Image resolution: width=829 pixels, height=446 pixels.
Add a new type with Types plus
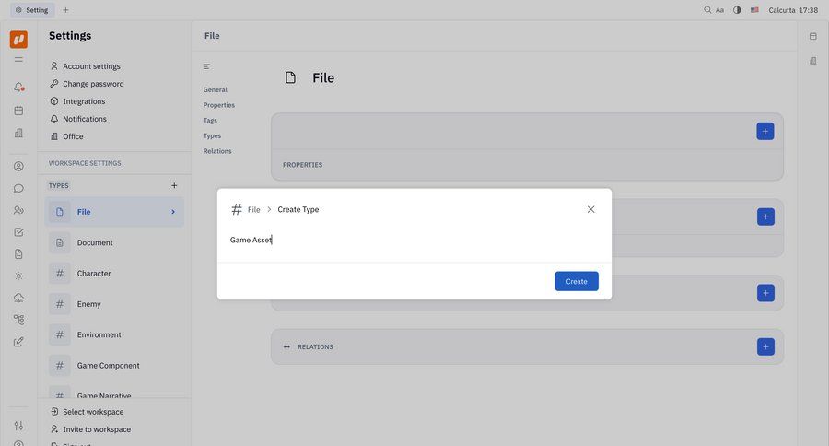click(174, 185)
